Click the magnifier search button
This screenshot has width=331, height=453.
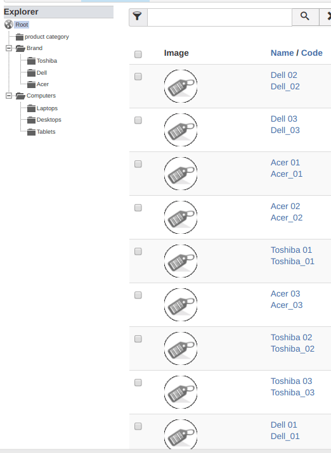pyautogui.click(x=305, y=16)
